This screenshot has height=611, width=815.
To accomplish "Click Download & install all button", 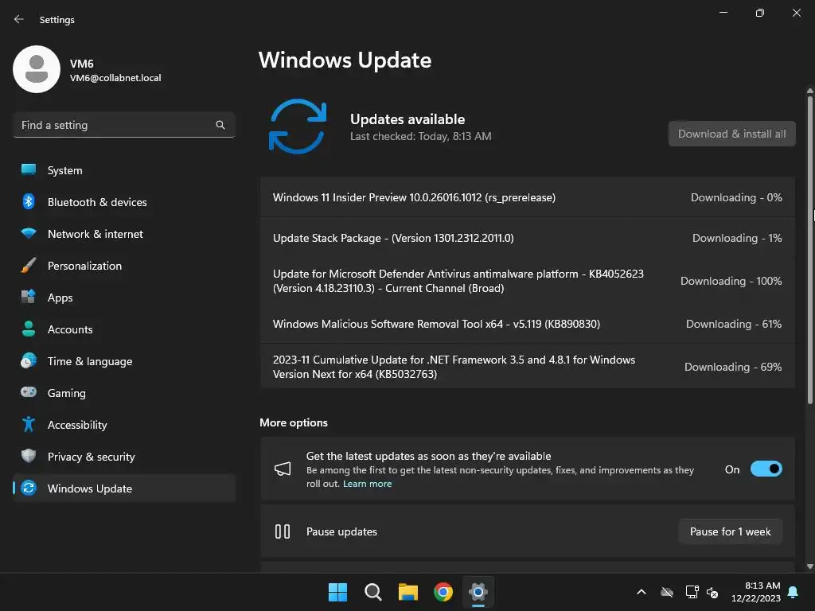I will [732, 134].
